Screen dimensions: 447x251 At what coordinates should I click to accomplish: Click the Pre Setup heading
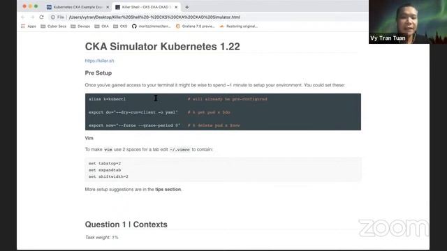point(98,73)
